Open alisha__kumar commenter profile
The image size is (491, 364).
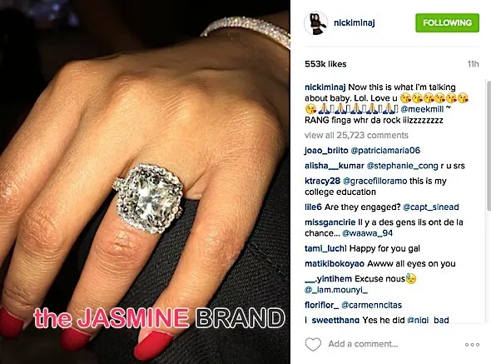point(334,166)
